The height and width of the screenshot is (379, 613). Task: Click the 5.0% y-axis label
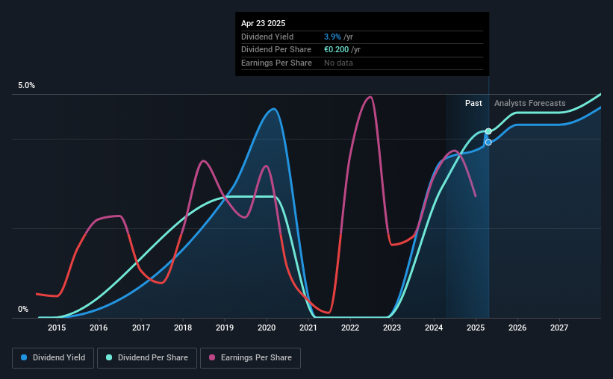26,86
